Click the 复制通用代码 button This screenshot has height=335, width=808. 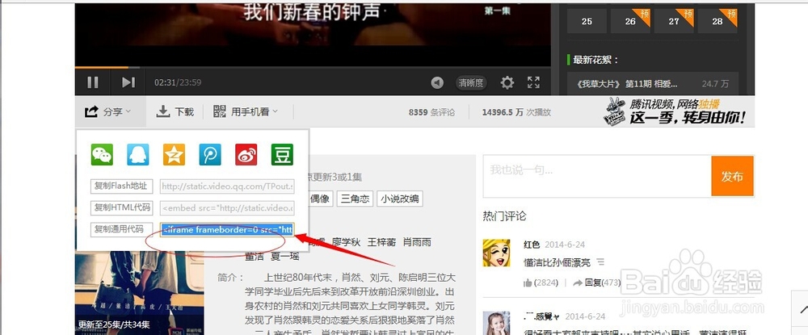(x=122, y=229)
